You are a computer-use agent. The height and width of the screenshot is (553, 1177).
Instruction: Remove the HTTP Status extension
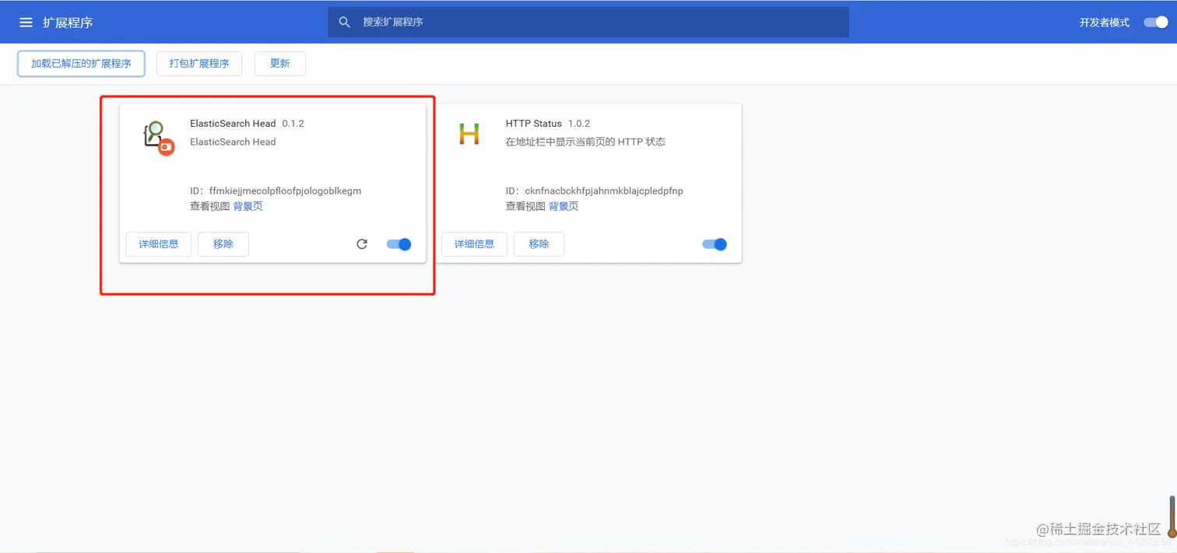(x=539, y=244)
